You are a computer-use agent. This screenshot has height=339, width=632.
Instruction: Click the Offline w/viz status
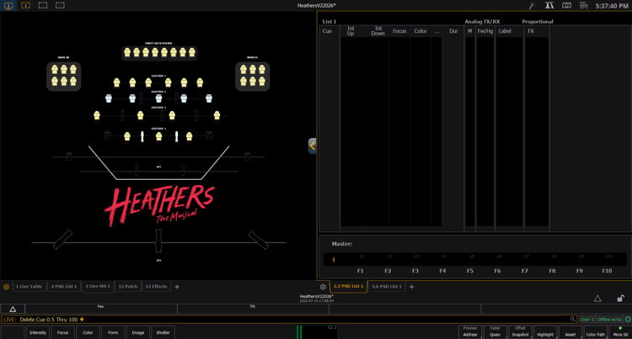coord(609,320)
